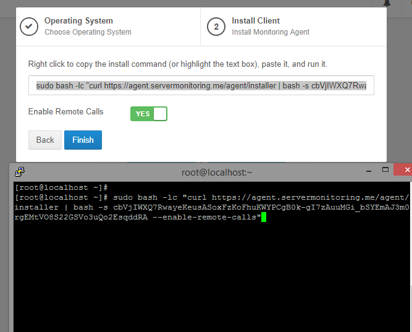The image size is (412, 332).
Task: Click the green terminal cursor block
Action: click(x=264, y=217)
